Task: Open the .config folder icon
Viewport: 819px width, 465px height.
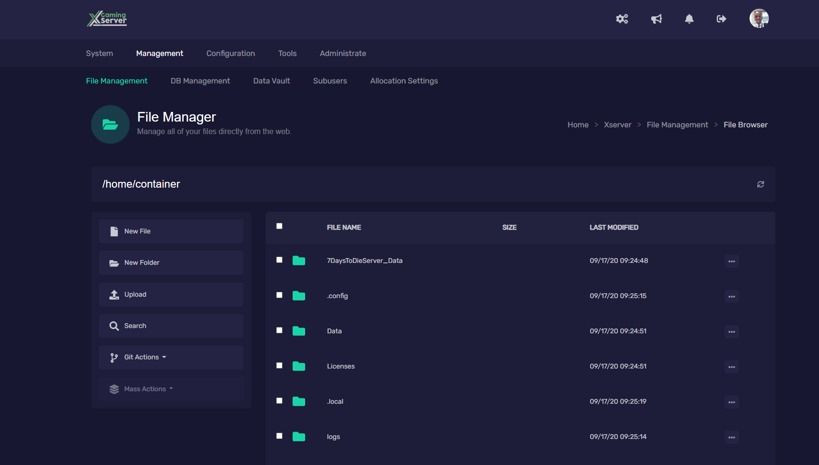Action: click(x=299, y=296)
